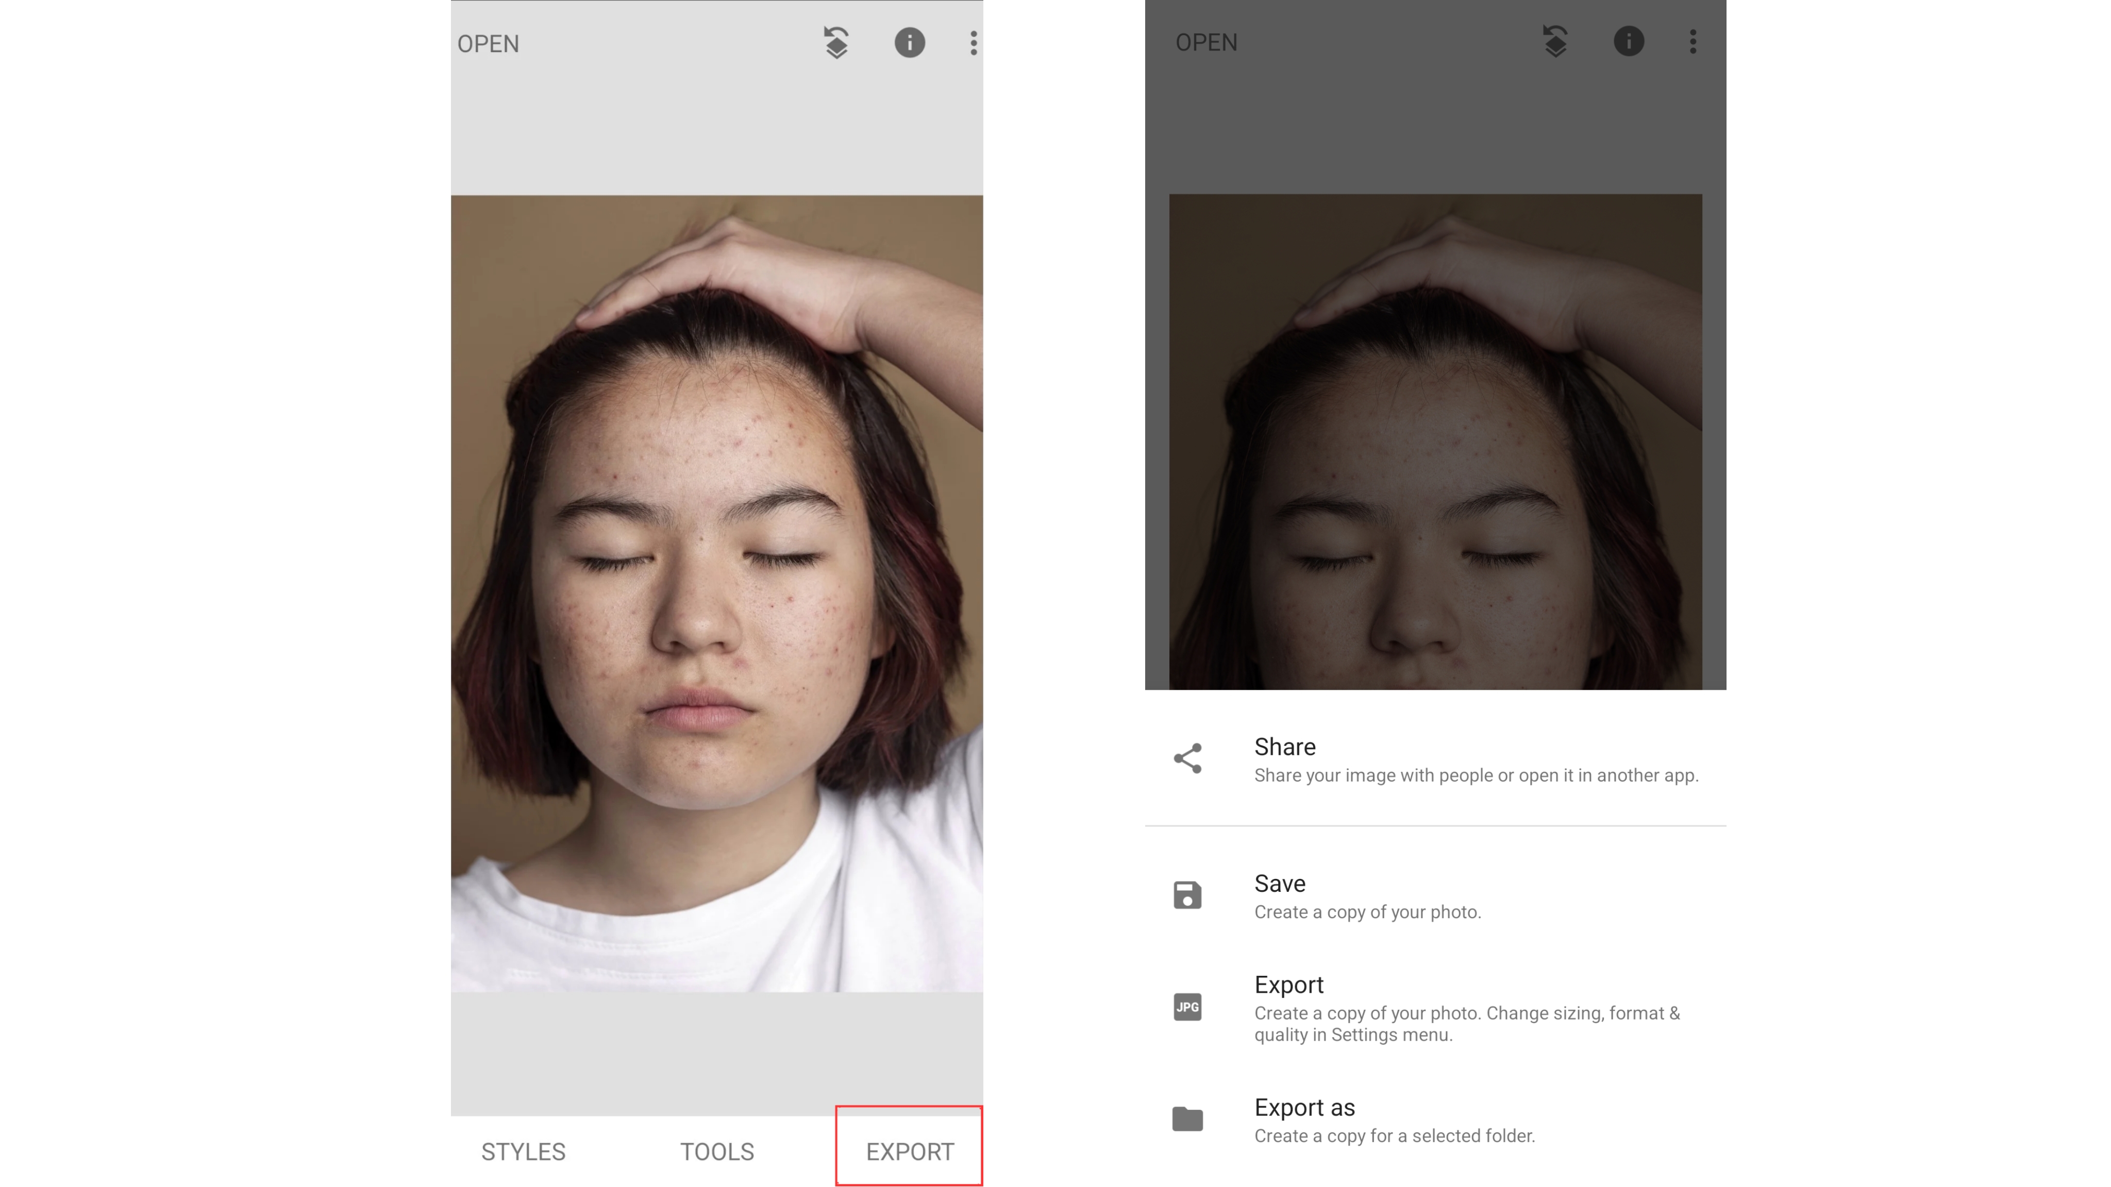Open the image details info icon
Viewport: 2111px width, 1187px height.
tap(910, 43)
